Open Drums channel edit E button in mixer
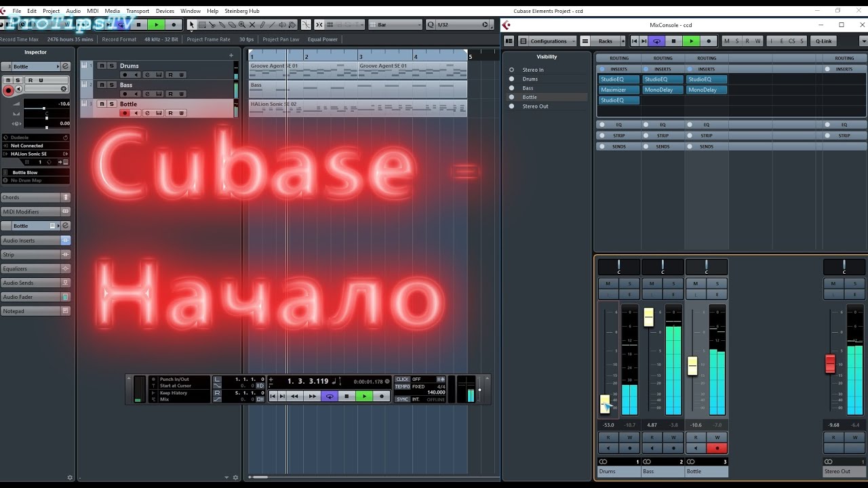The image size is (868, 488). coord(629,294)
